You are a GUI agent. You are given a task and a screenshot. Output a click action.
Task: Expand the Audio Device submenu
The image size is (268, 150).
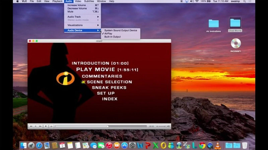tap(82, 30)
